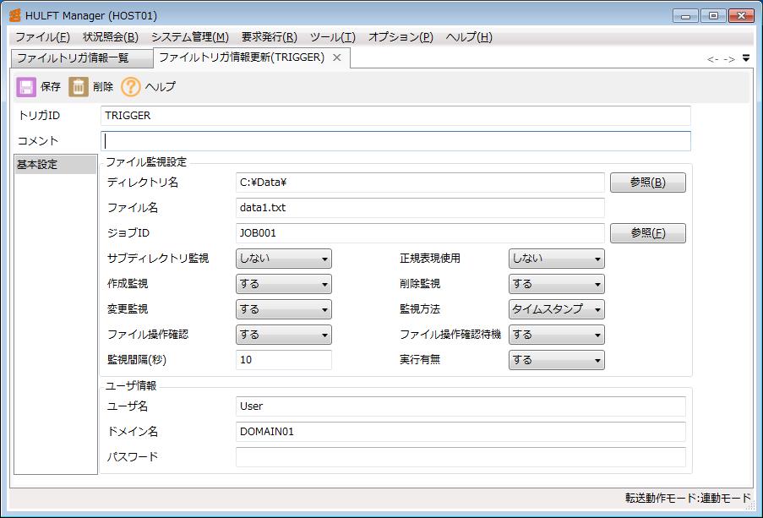Switch to ファイルトリガ情報一覧 tab
This screenshot has height=518, width=763.
click(x=82, y=58)
